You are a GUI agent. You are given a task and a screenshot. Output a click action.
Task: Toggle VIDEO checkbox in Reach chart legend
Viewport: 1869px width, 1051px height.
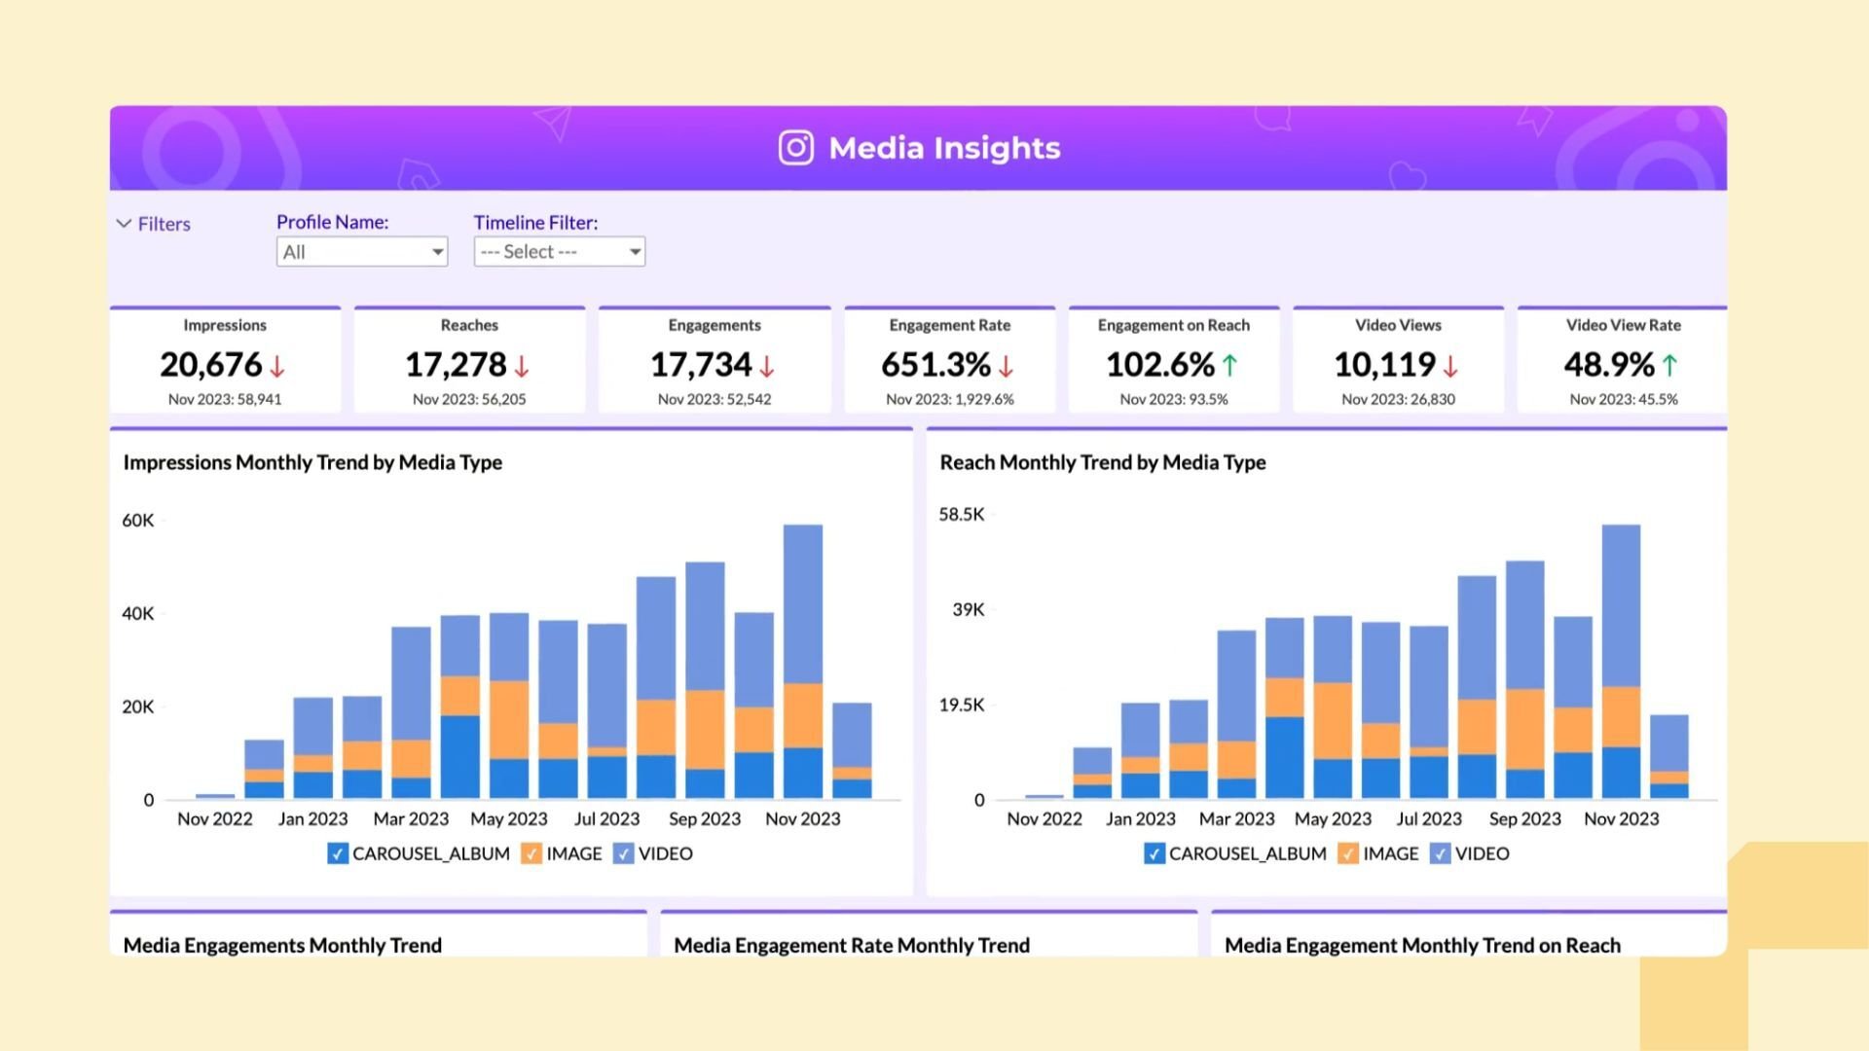[x=1441, y=853]
